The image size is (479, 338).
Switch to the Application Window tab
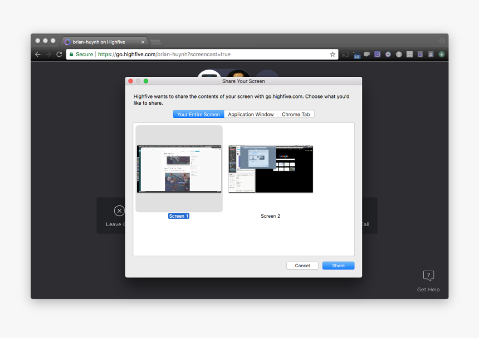pyautogui.click(x=251, y=114)
